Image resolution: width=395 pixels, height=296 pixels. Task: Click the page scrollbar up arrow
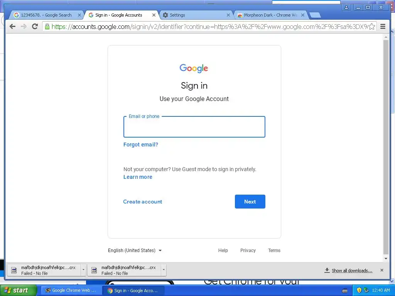coord(386,37)
